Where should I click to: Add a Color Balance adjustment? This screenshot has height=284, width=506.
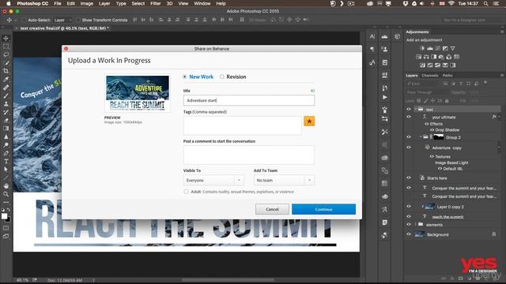[x=426, y=57]
